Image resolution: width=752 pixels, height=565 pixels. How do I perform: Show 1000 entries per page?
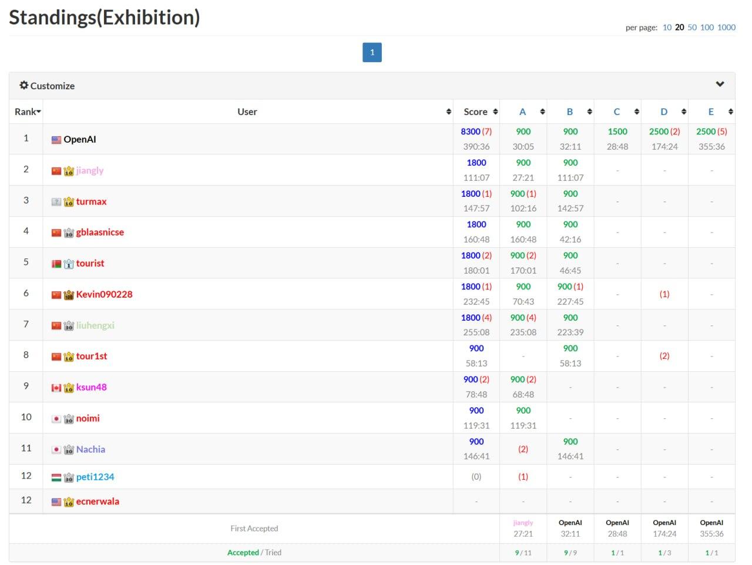click(726, 27)
